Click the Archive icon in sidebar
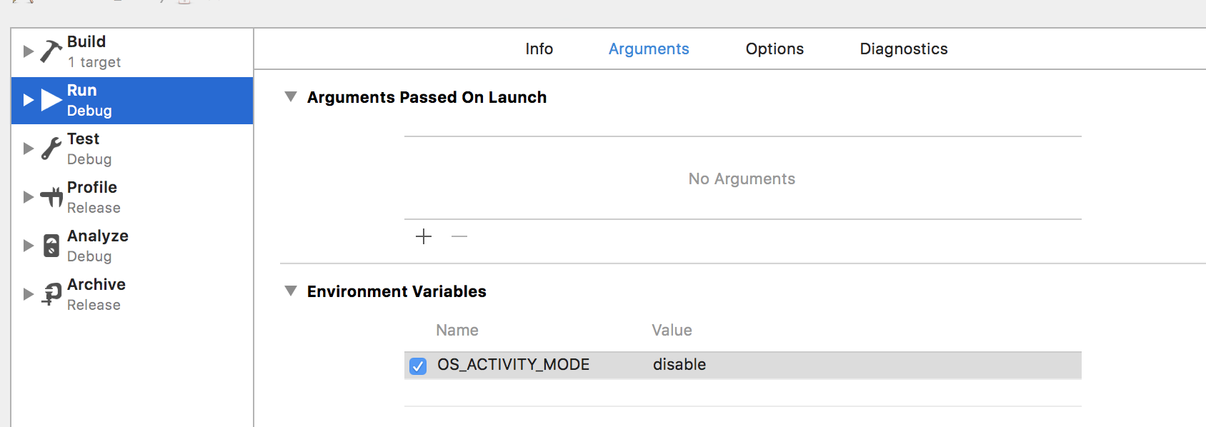 click(x=51, y=293)
